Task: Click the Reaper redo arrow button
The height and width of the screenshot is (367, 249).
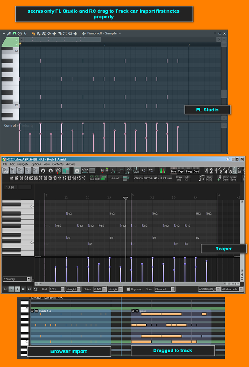Action: 50,171
